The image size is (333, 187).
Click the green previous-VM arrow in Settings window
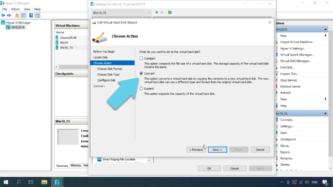(156, 12)
